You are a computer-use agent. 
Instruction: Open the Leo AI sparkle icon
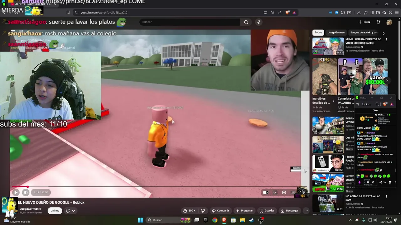pos(384,12)
